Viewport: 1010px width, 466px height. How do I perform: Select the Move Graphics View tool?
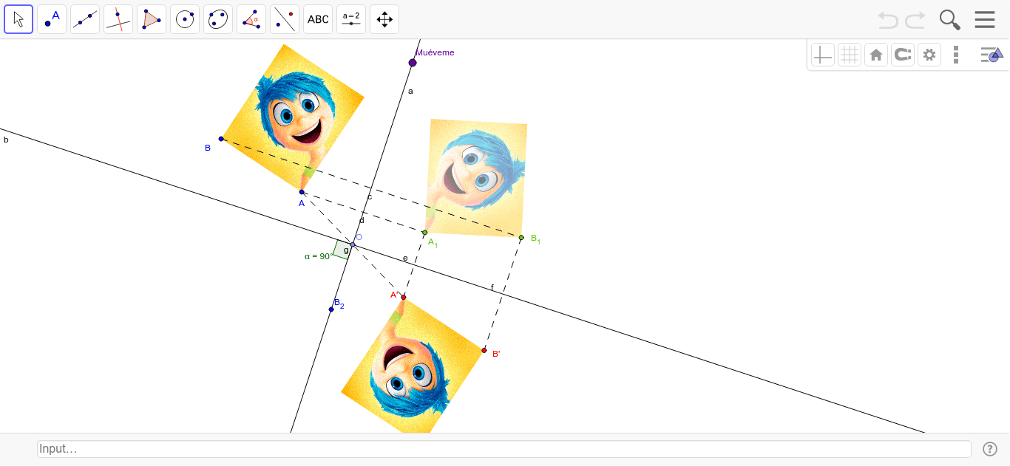point(384,19)
